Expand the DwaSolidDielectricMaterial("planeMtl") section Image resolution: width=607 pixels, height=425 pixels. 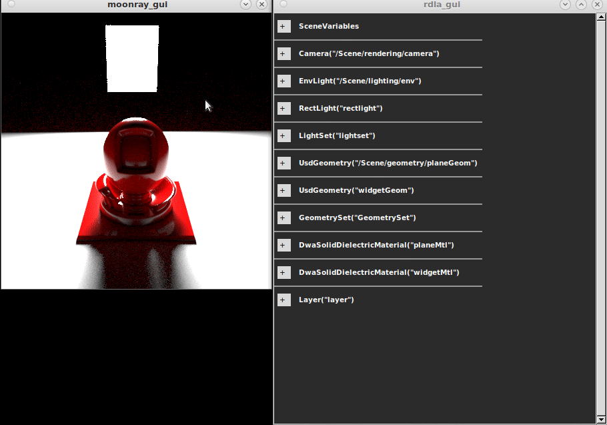coord(283,245)
